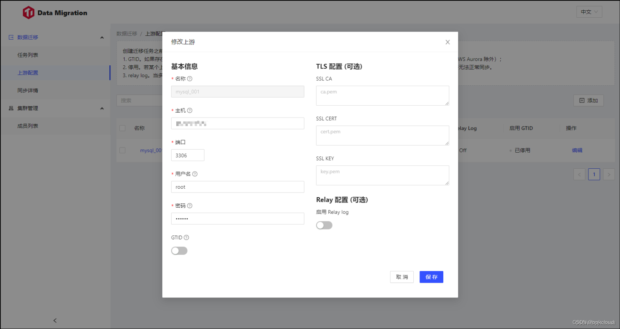This screenshot has width=620, height=329.
Task: Open 同步详情 in the sidebar
Action: tap(28, 91)
